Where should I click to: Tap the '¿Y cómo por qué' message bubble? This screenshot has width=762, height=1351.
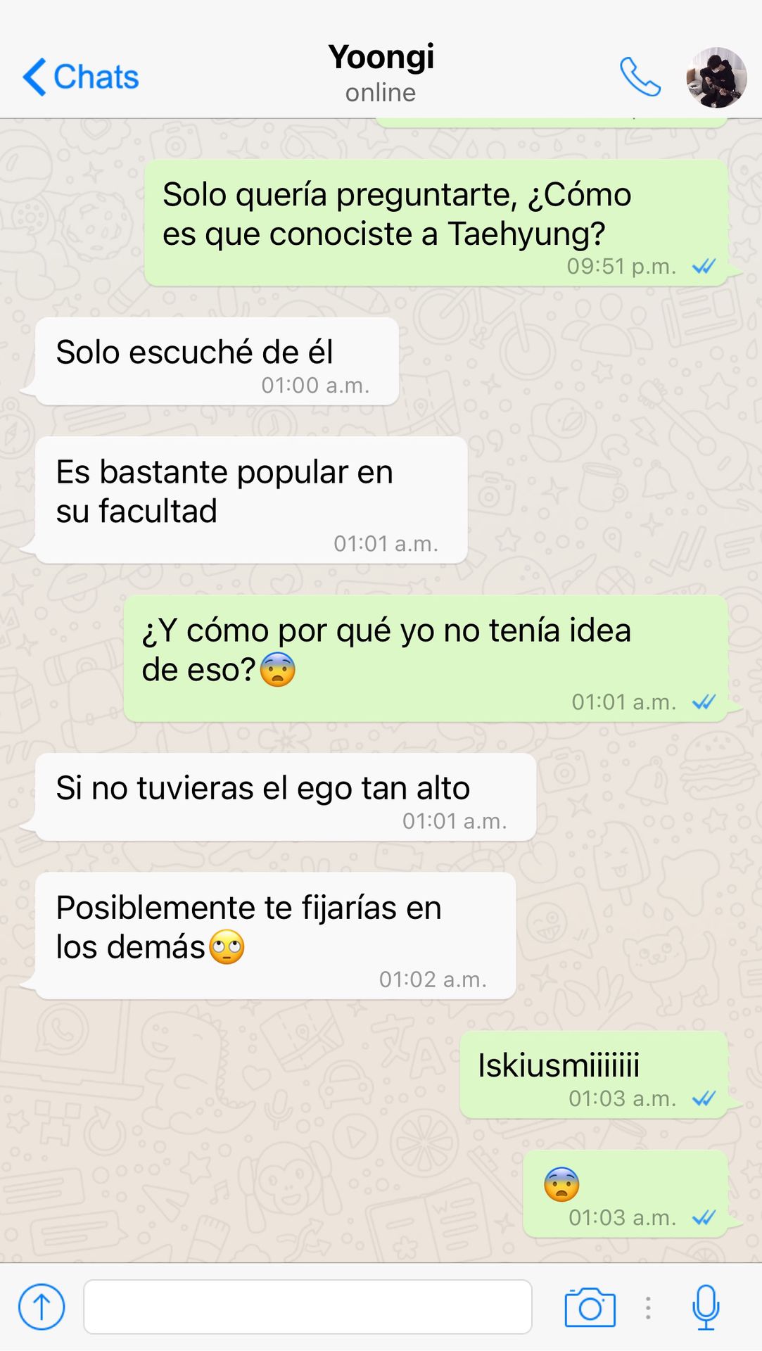click(426, 658)
